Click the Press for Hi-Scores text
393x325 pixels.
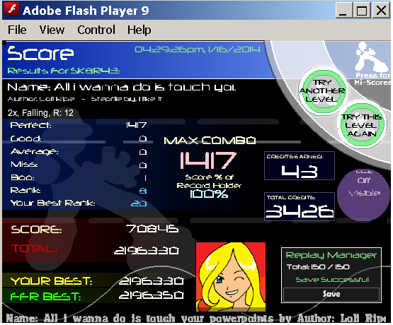[373, 78]
